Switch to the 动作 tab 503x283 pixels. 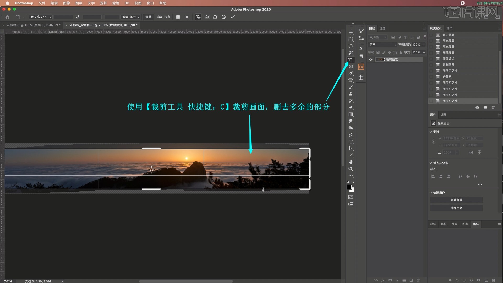point(449,28)
